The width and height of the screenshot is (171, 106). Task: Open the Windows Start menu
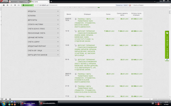[x=4, y=103]
